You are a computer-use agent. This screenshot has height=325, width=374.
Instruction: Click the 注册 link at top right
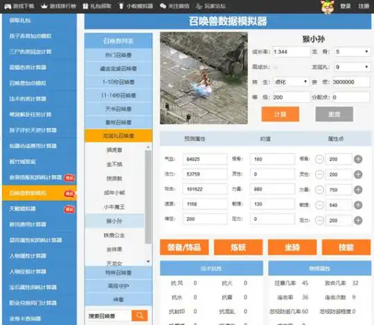click(x=364, y=6)
